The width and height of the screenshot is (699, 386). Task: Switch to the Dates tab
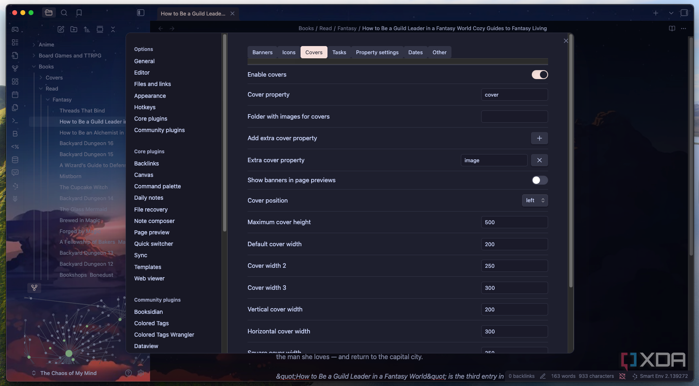[x=415, y=52]
